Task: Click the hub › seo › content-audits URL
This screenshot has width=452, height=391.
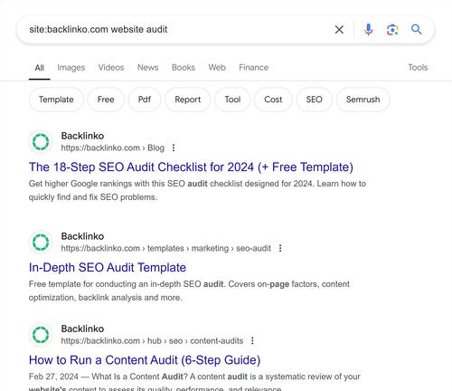Action: click(x=152, y=341)
